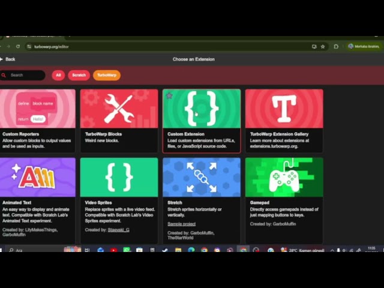Viewport: 384px width, 288px height.
Task: Click 'Directly access gamepads' description
Action: 284,212
